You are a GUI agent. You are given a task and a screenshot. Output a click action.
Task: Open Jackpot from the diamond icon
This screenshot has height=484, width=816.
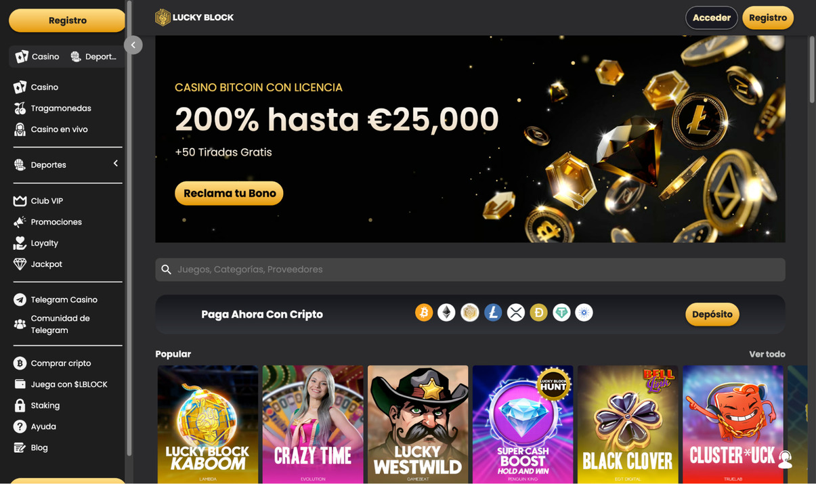[20, 264]
